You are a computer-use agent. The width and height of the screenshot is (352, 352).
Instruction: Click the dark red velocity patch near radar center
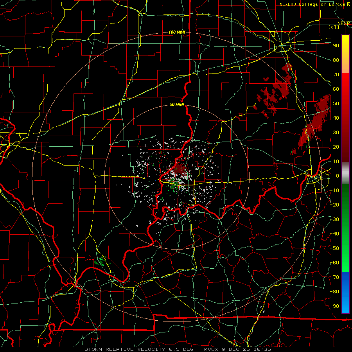(x=180, y=169)
